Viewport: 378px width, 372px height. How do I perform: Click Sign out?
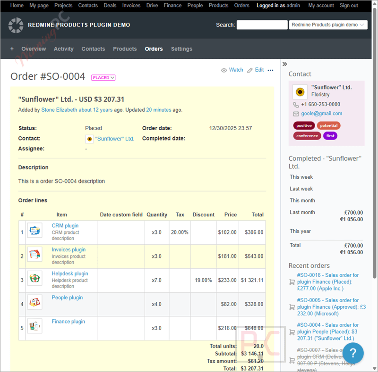pyautogui.click(x=349, y=5)
